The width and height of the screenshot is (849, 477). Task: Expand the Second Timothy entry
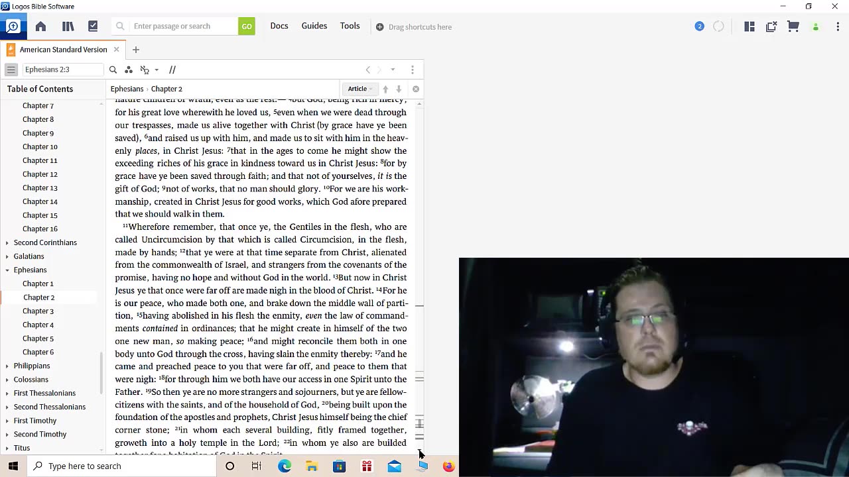pyautogui.click(x=7, y=434)
